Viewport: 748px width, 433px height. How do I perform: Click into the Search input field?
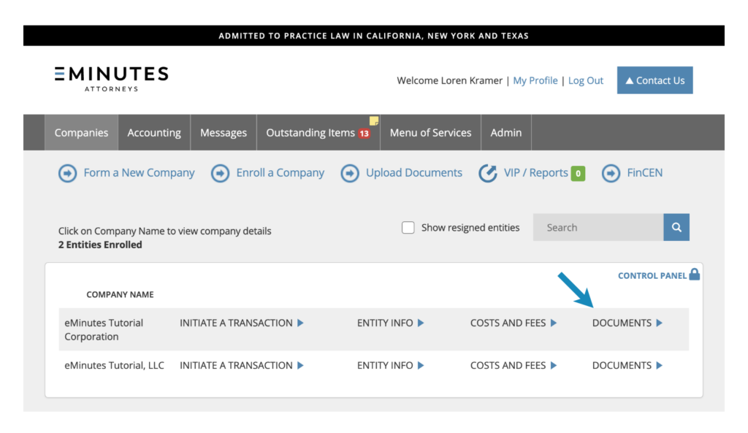tap(598, 228)
